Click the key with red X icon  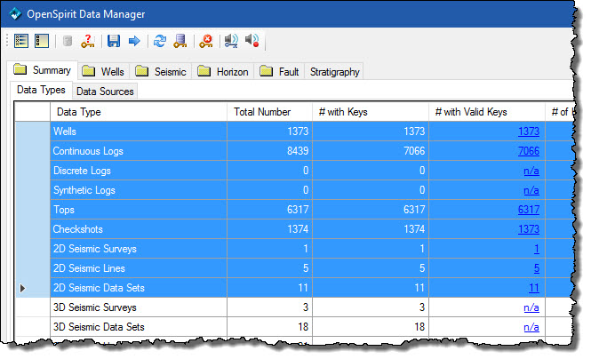pyautogui.click(x=206, y=41)
